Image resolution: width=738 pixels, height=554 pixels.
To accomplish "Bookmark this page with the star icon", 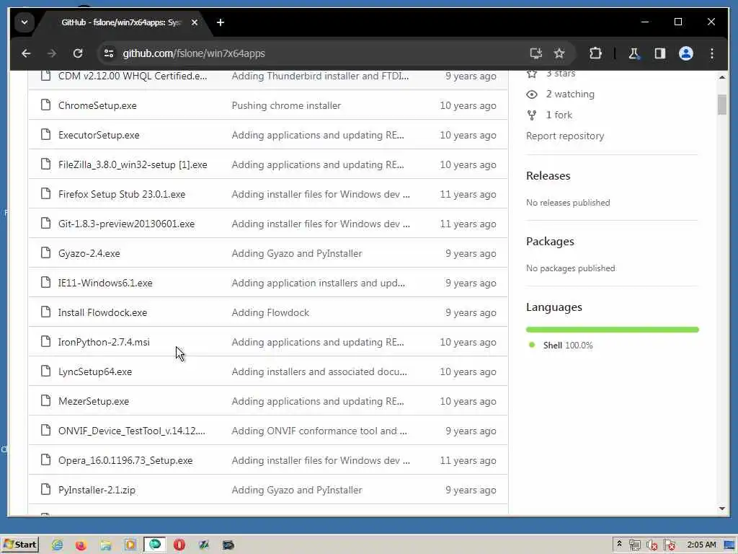I will point(559,53).
